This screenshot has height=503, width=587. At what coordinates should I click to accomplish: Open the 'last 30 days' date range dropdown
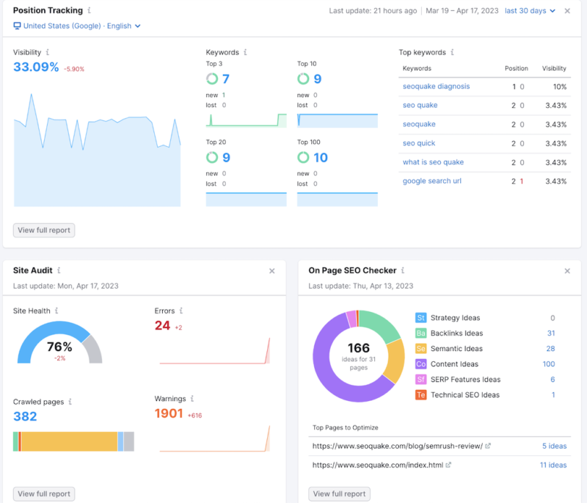pyautogui.click(x=530, y=11)
